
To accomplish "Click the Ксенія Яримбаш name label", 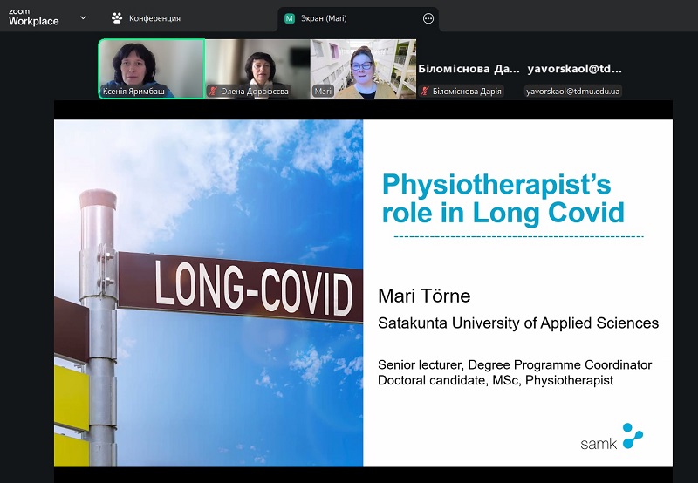I will point(137,91).
